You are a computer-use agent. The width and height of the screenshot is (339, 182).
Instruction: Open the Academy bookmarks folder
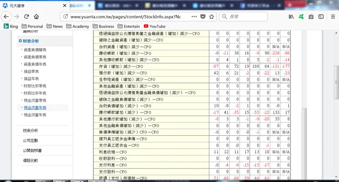coord(77,27)
